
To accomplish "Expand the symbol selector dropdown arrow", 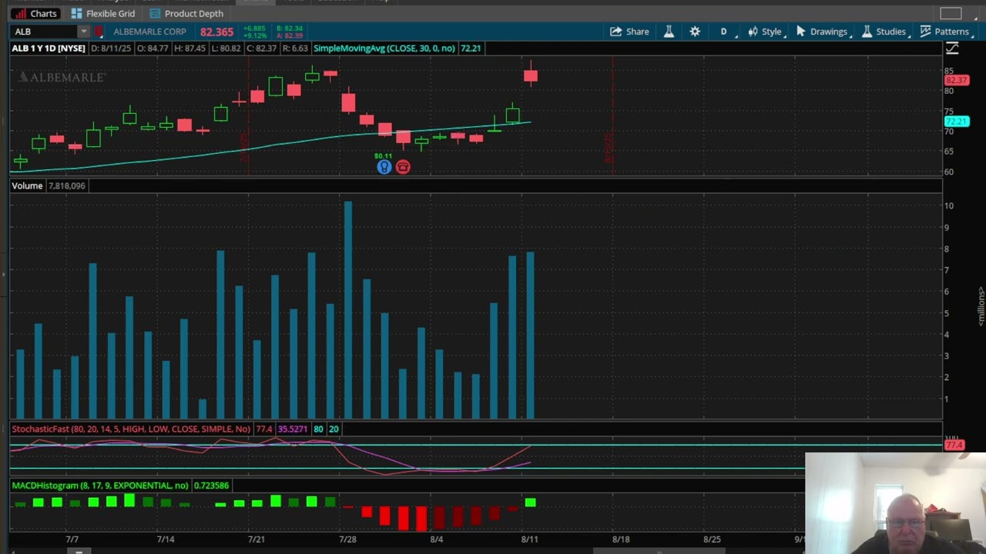I will [x=83, y=32].
